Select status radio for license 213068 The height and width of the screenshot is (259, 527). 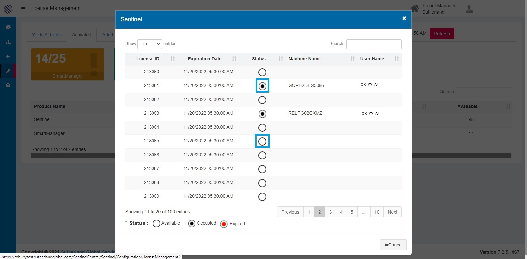262,183
